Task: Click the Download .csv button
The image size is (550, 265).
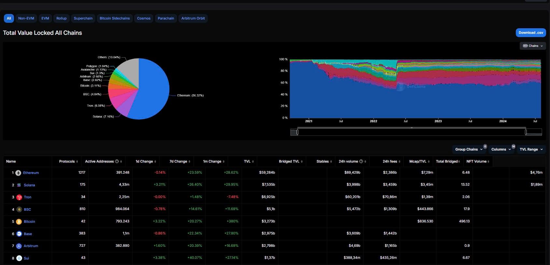Action: click(531, 33)
